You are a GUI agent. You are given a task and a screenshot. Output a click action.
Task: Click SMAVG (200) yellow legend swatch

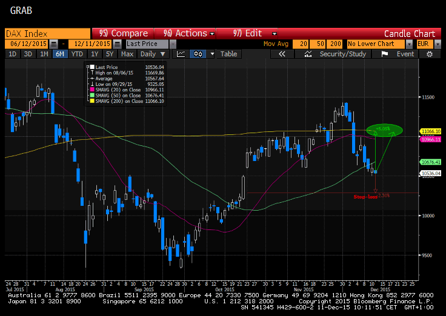pyautogui.click(x=92, y=101)
